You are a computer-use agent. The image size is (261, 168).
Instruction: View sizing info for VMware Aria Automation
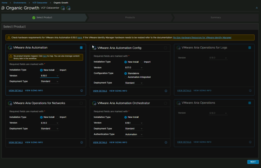click(x=34, y=91)
